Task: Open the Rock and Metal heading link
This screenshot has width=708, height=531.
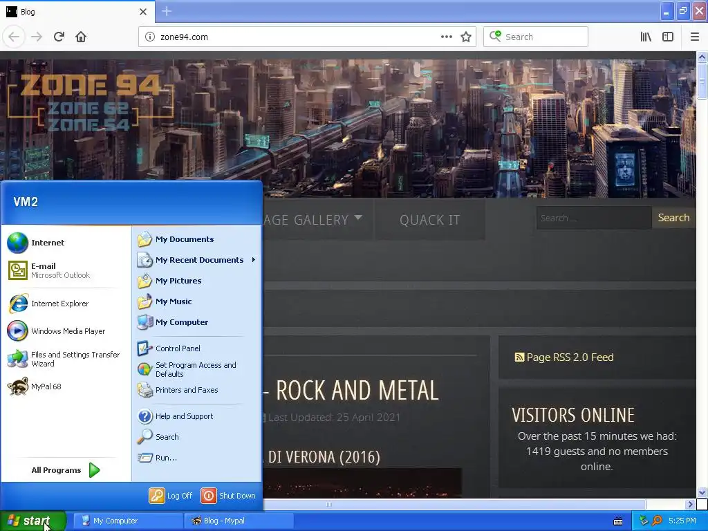Action: 357,391
